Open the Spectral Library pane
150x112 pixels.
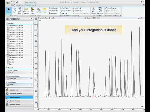19,105
